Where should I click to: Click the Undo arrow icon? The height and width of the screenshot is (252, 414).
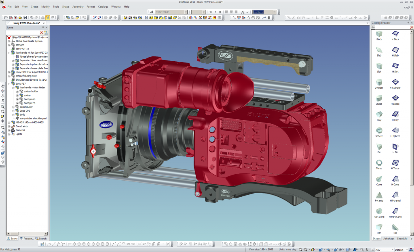point(32,18)
